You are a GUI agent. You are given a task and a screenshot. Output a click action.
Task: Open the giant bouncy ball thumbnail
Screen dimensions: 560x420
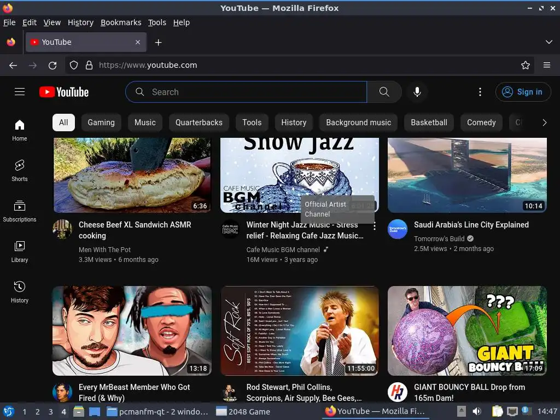[467, 331]
